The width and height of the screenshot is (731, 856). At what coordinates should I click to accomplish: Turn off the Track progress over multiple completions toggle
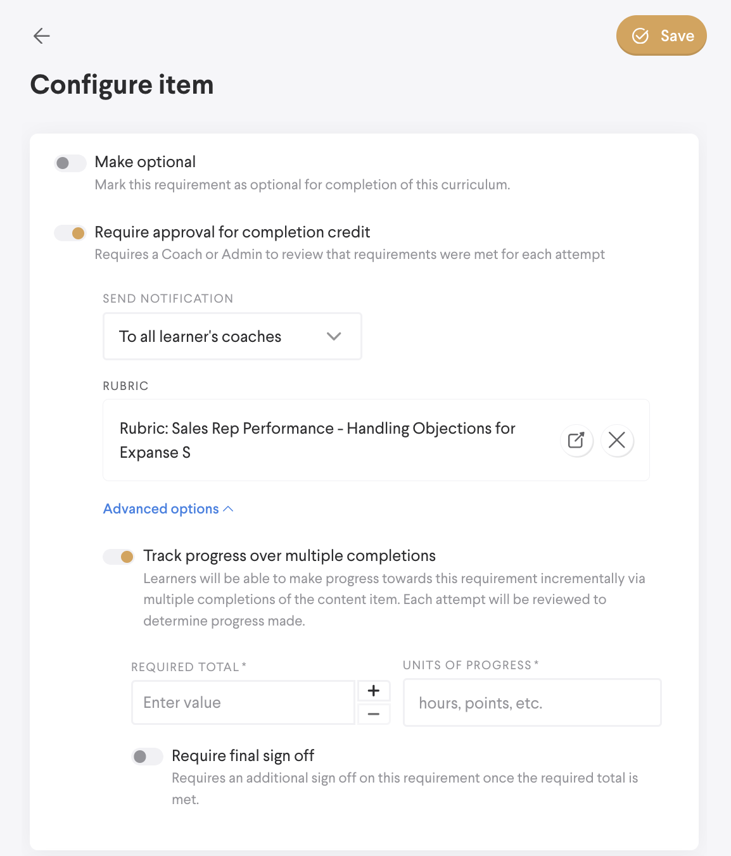tap(119, 557)
